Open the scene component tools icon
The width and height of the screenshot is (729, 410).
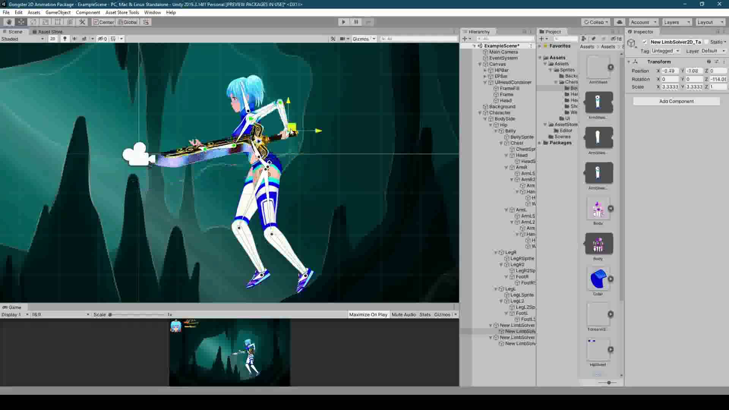[333, 39]
